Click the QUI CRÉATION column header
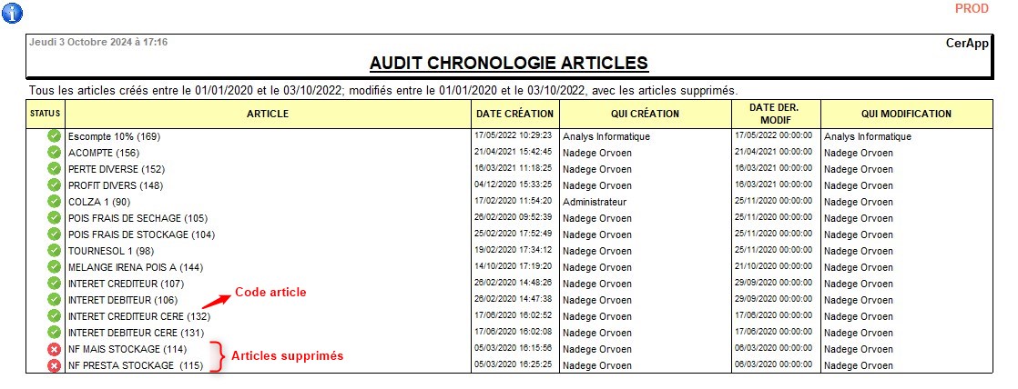The height and width of the screenshot is (389, 1018). pyautogui.click(x=645, y=114)
